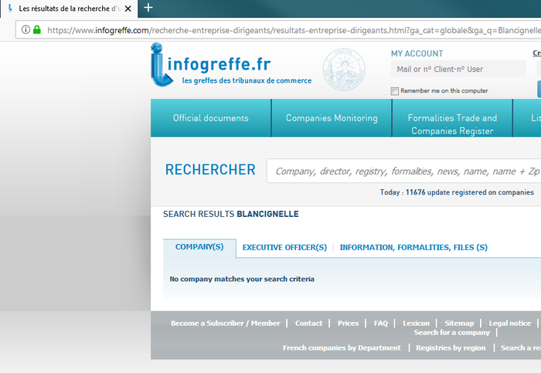Switch to INFORMATION, FORMALITIES, FILES (S) tab
The image size is (541, 373).
(413, 248)
